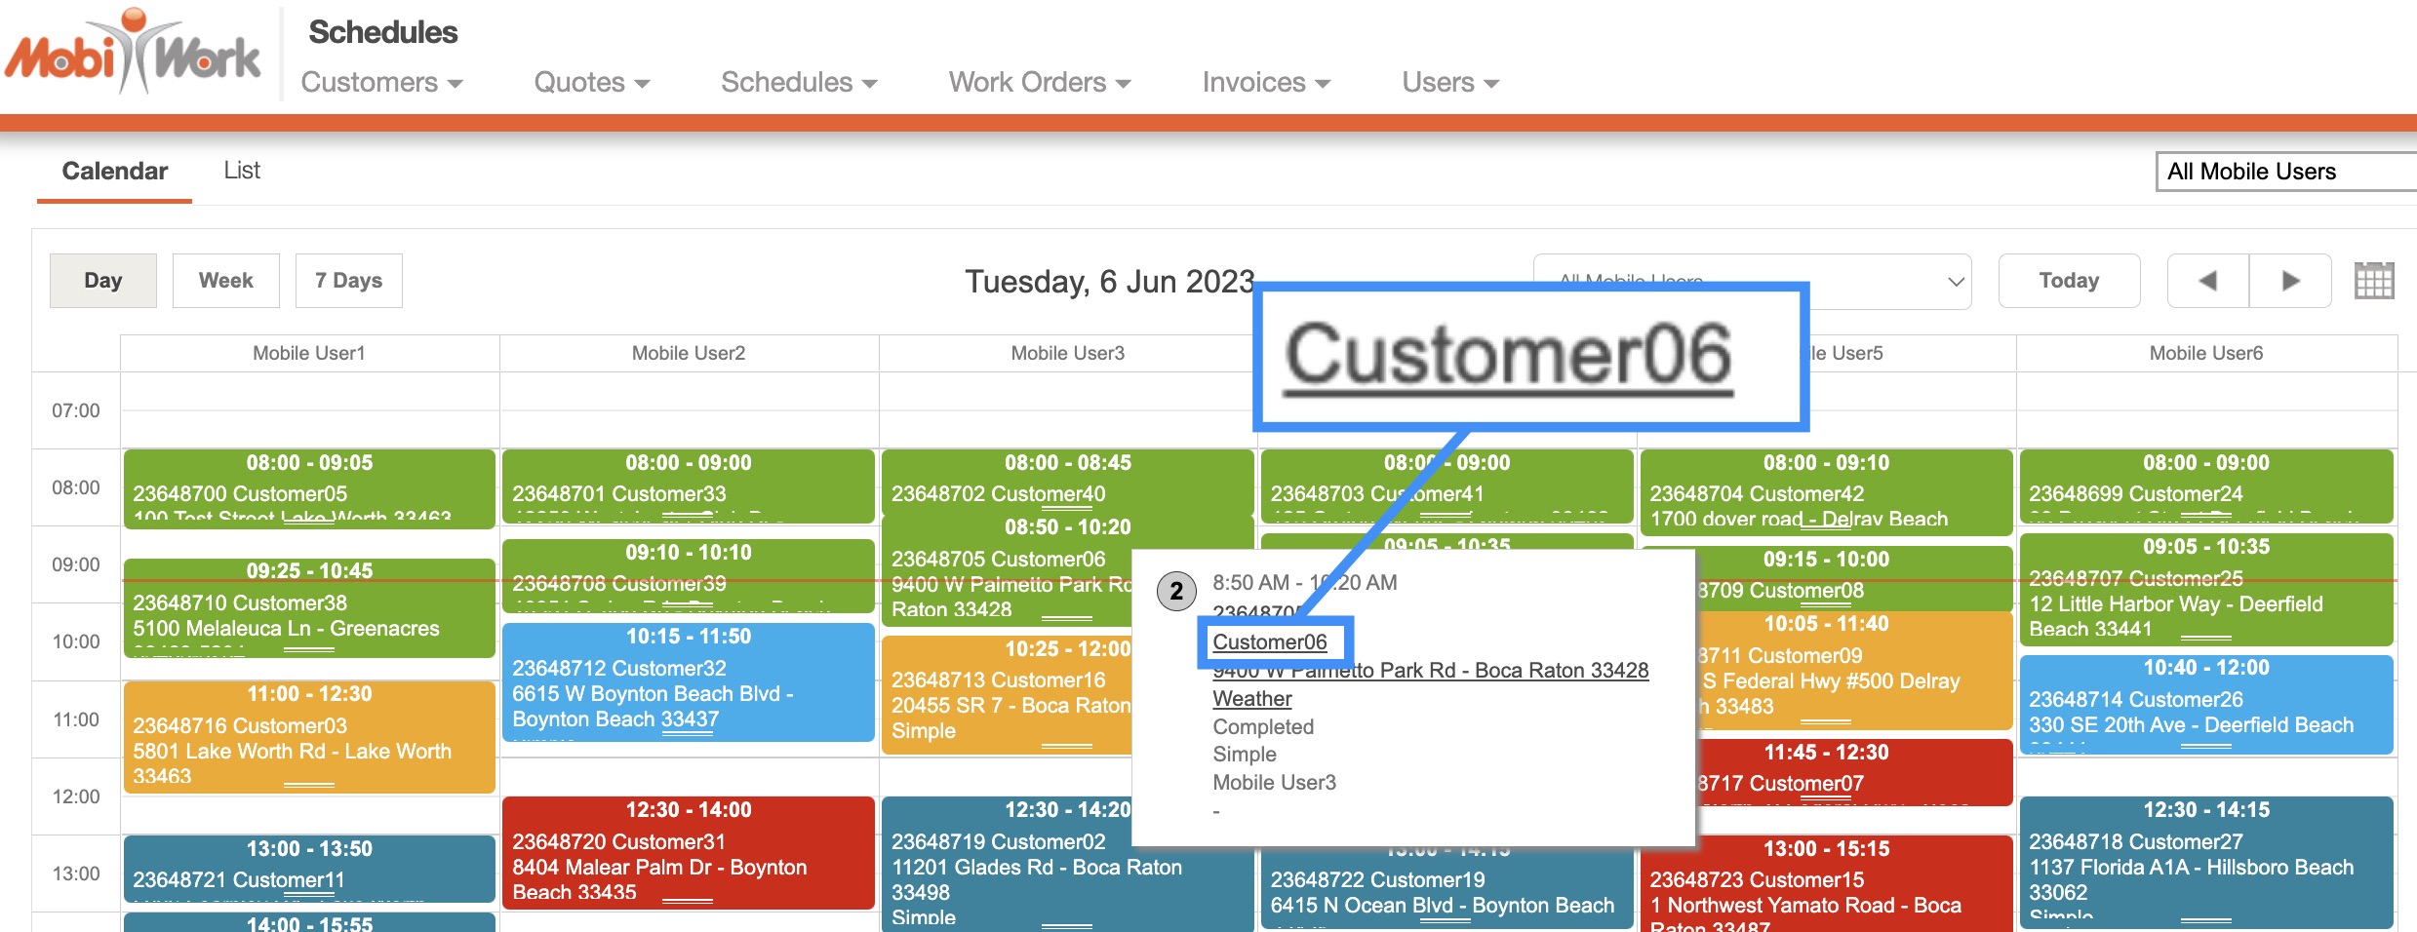Screen dimensions: 2417x932
Task: Select the Day view button
Action: coord(102,281)
